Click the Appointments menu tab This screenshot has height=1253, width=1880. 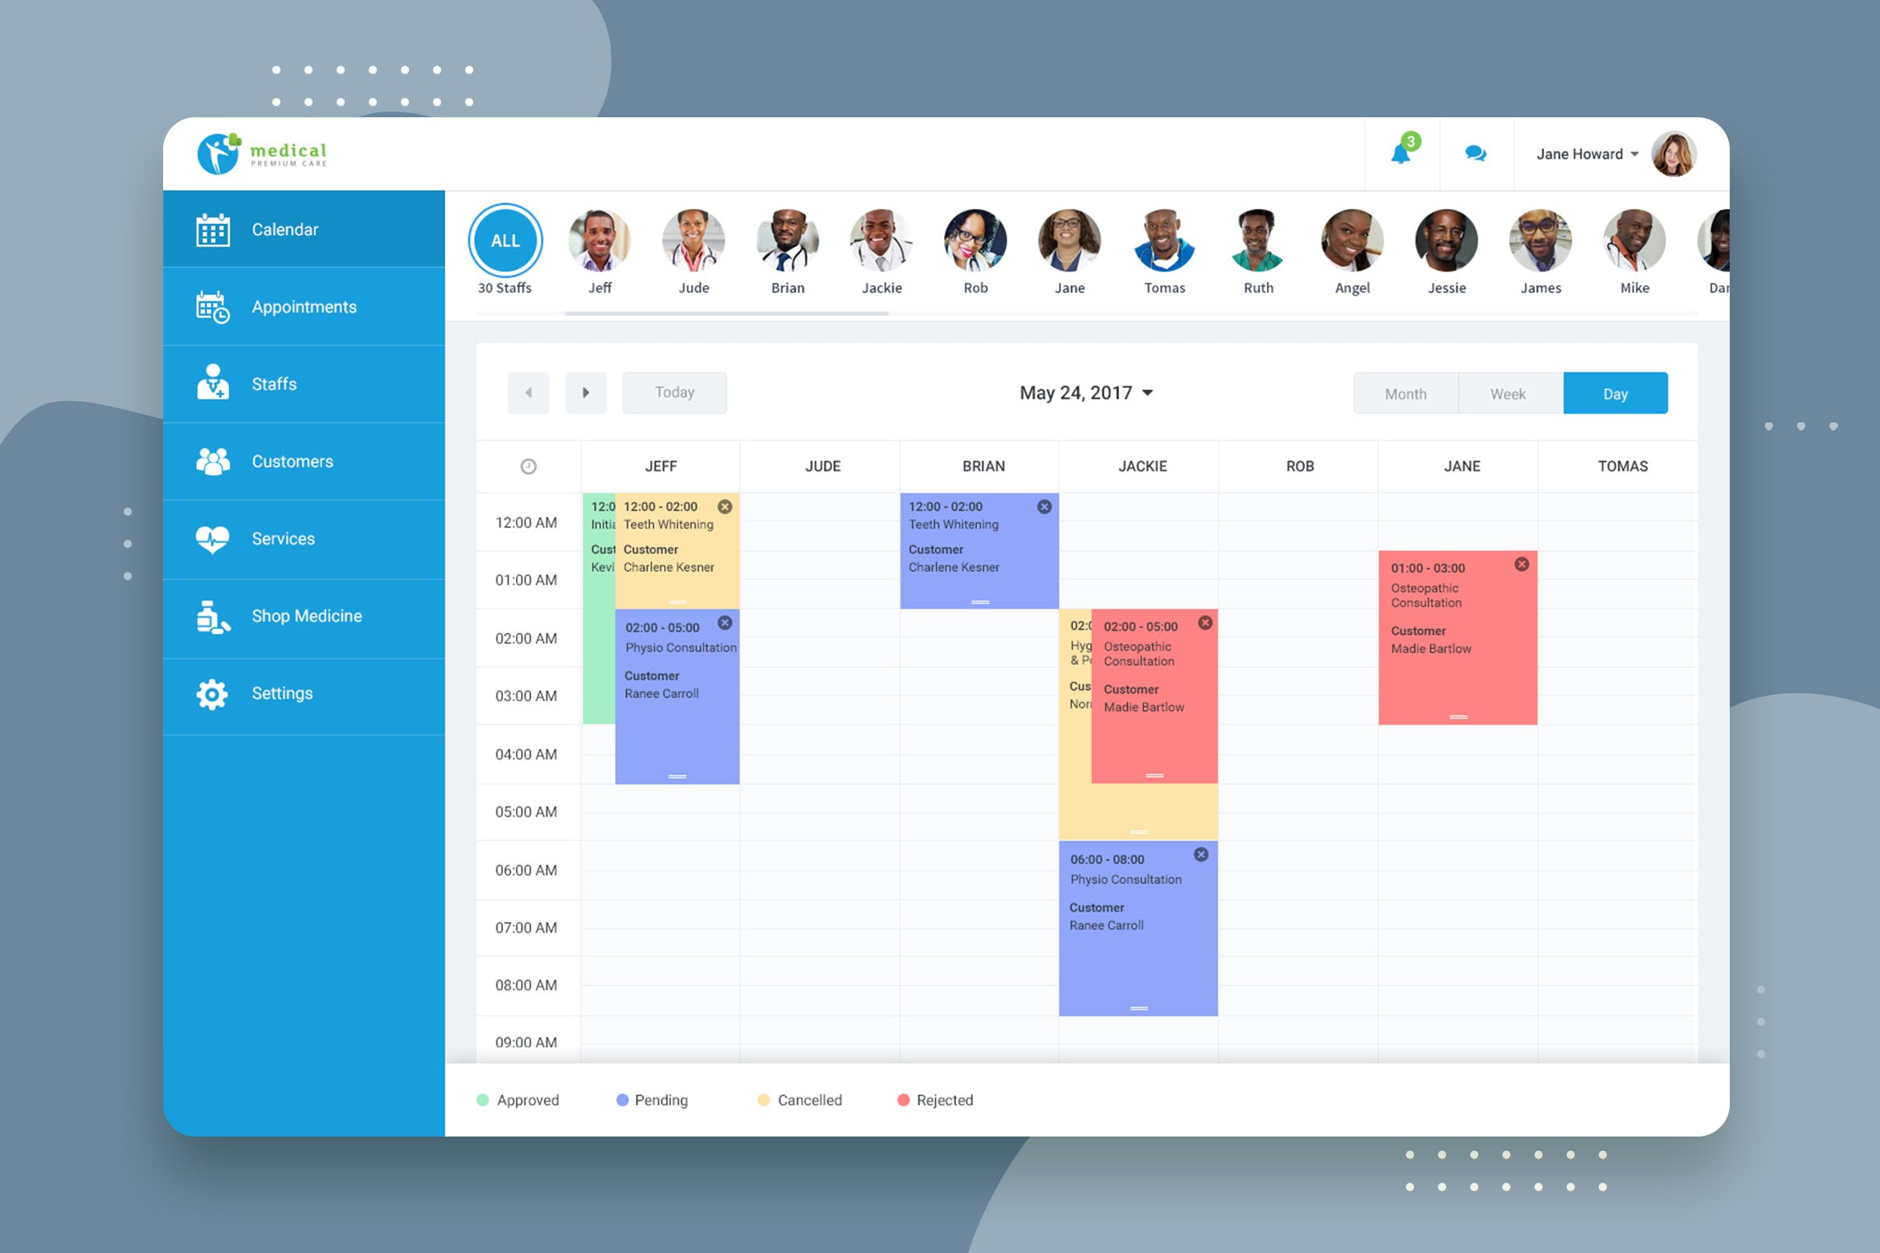[302, 306]
